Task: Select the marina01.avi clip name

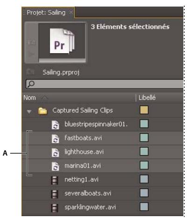Action: 83,165
